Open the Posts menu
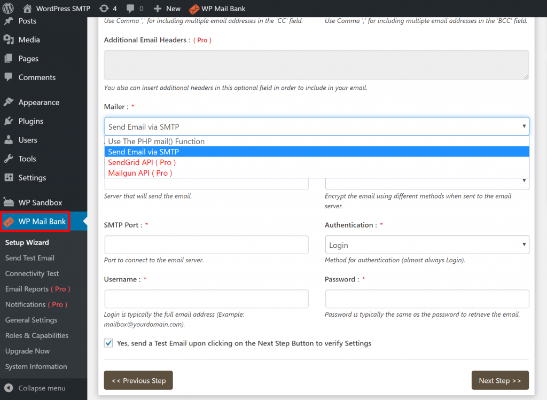The height and width of the screenshot is (400, 547). click(x=27, y=21)
